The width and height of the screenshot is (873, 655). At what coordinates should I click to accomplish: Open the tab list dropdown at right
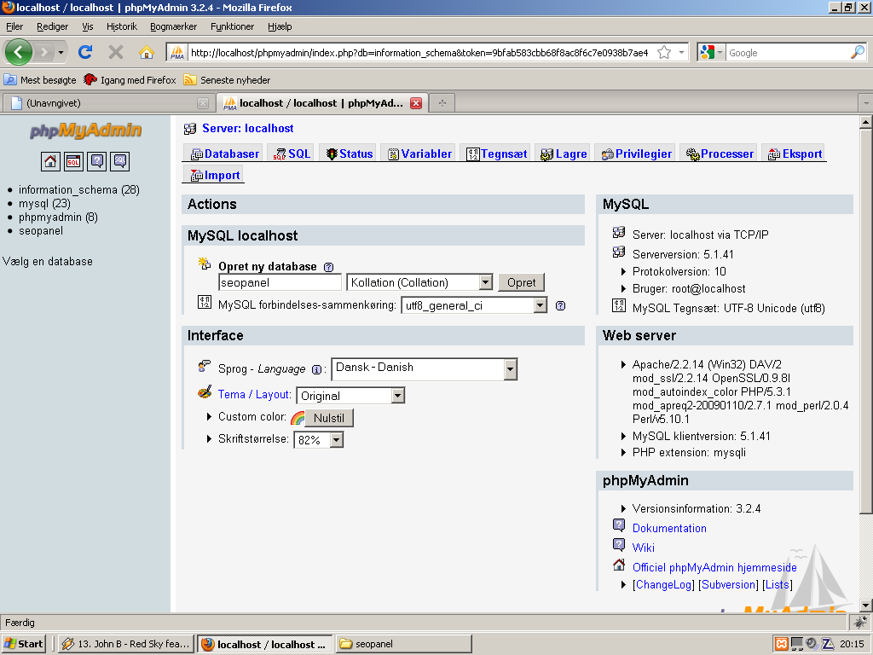pyautogui.click(x=866, y=103)
